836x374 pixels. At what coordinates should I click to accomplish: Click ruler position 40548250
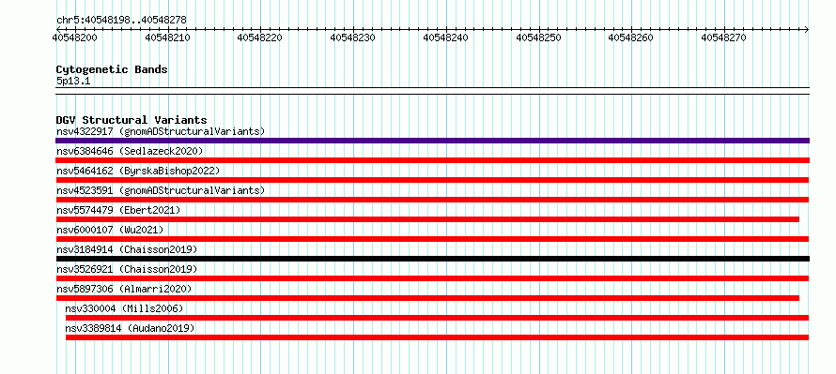[538, 37]
